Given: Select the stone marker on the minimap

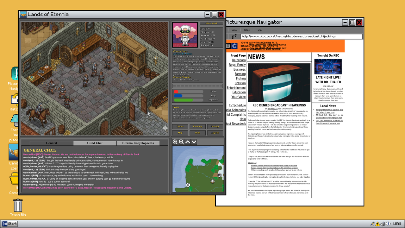Looking at the screenshot, I should point(188,185).
